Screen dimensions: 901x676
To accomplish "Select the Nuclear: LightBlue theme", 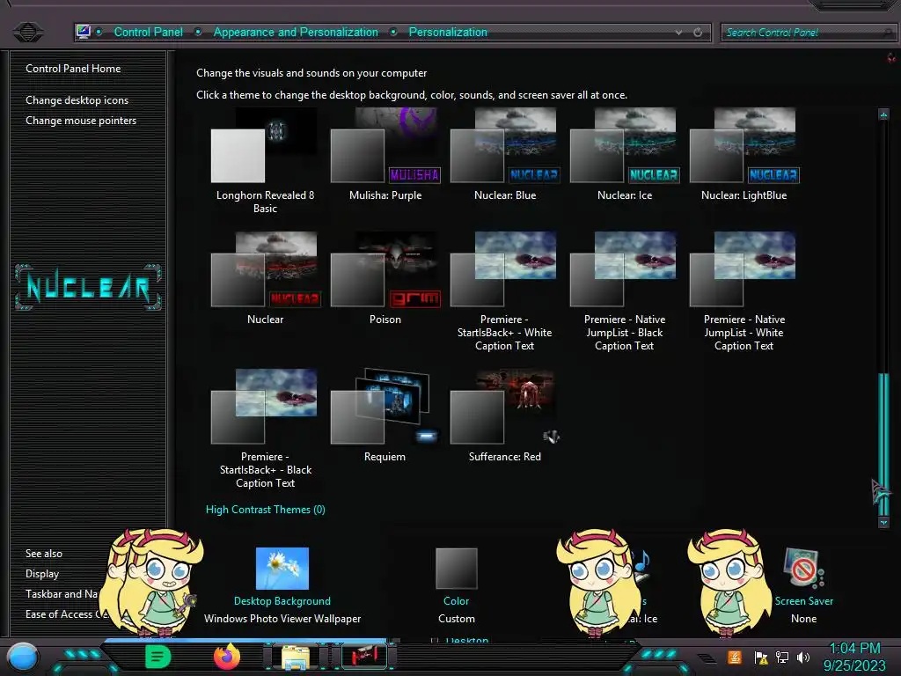I will click(744, 155).
